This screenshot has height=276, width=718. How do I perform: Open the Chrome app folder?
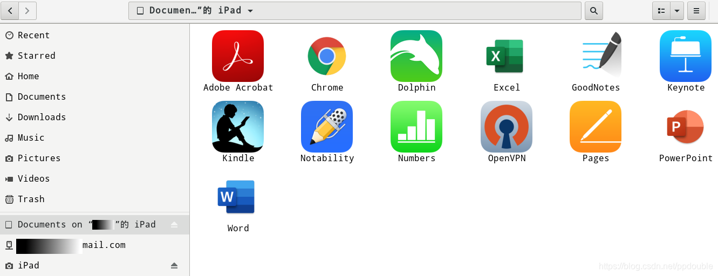(x=327, y=56)
